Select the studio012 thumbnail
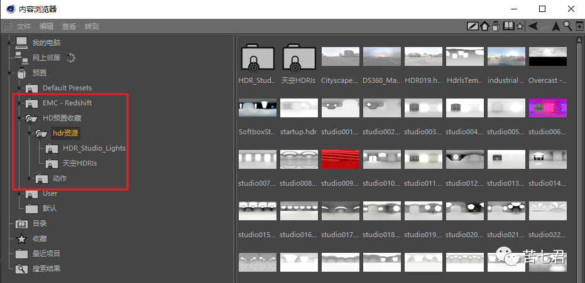Image resolution: width=585 pixels, height=283 pixels. (465, 159)
